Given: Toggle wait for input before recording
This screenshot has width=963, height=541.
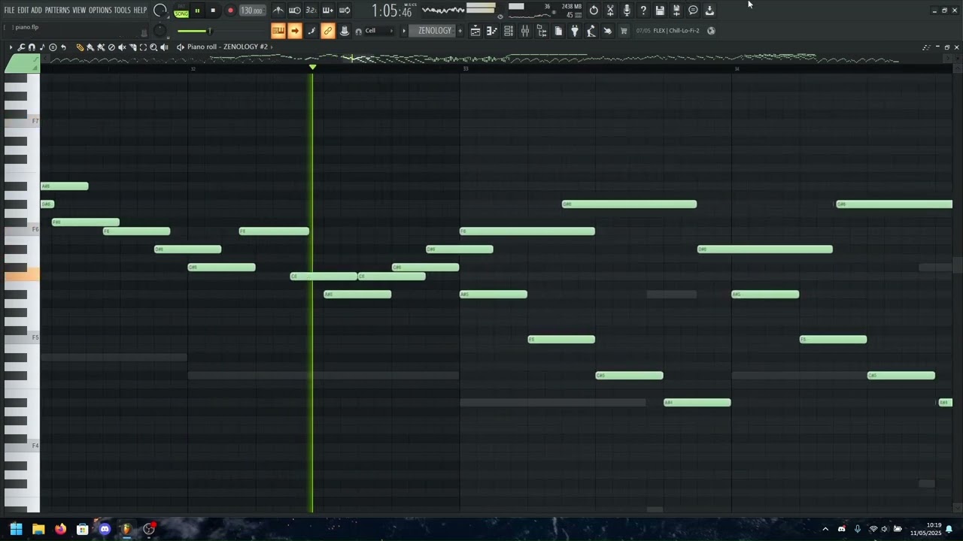Looking at the screenshot, I should 295,11.
